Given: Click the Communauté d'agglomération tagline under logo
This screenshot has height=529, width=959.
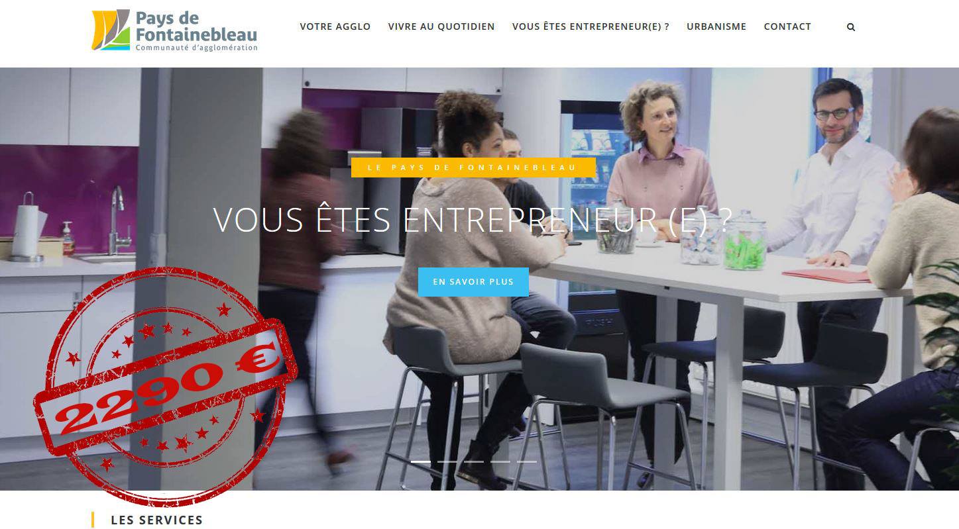Looking at the screenshot, I should coord(196,48).
